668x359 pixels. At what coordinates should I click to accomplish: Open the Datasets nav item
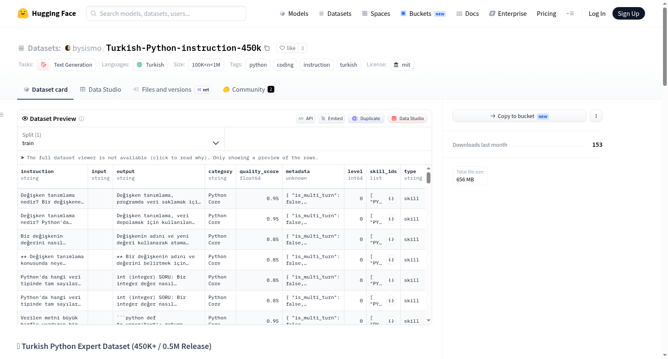(x=335, y=13)
